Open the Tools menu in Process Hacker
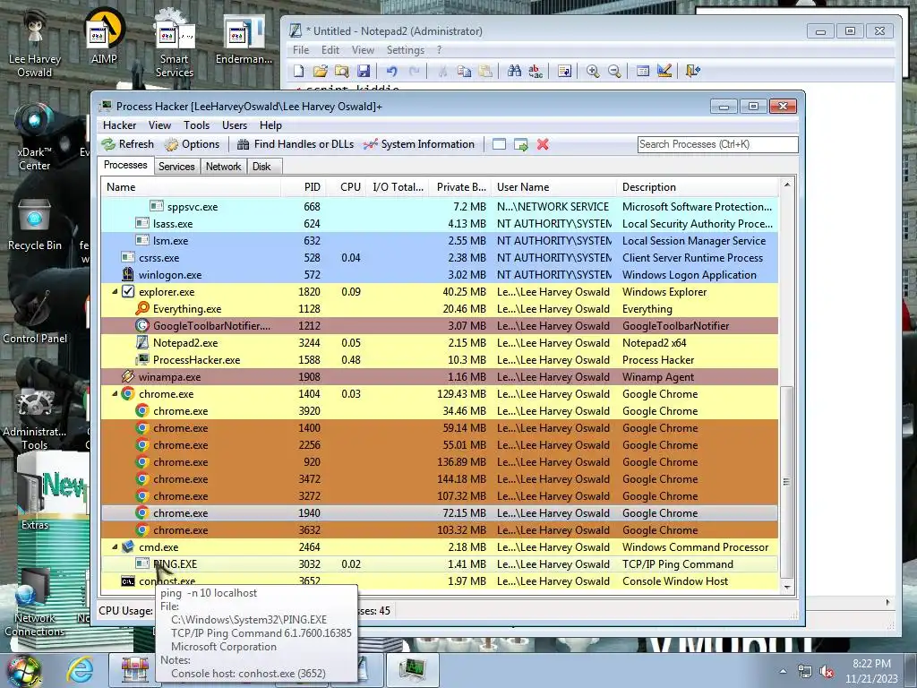Image resolution: width=917 pixels, height=688 pixels. [196, 125]
